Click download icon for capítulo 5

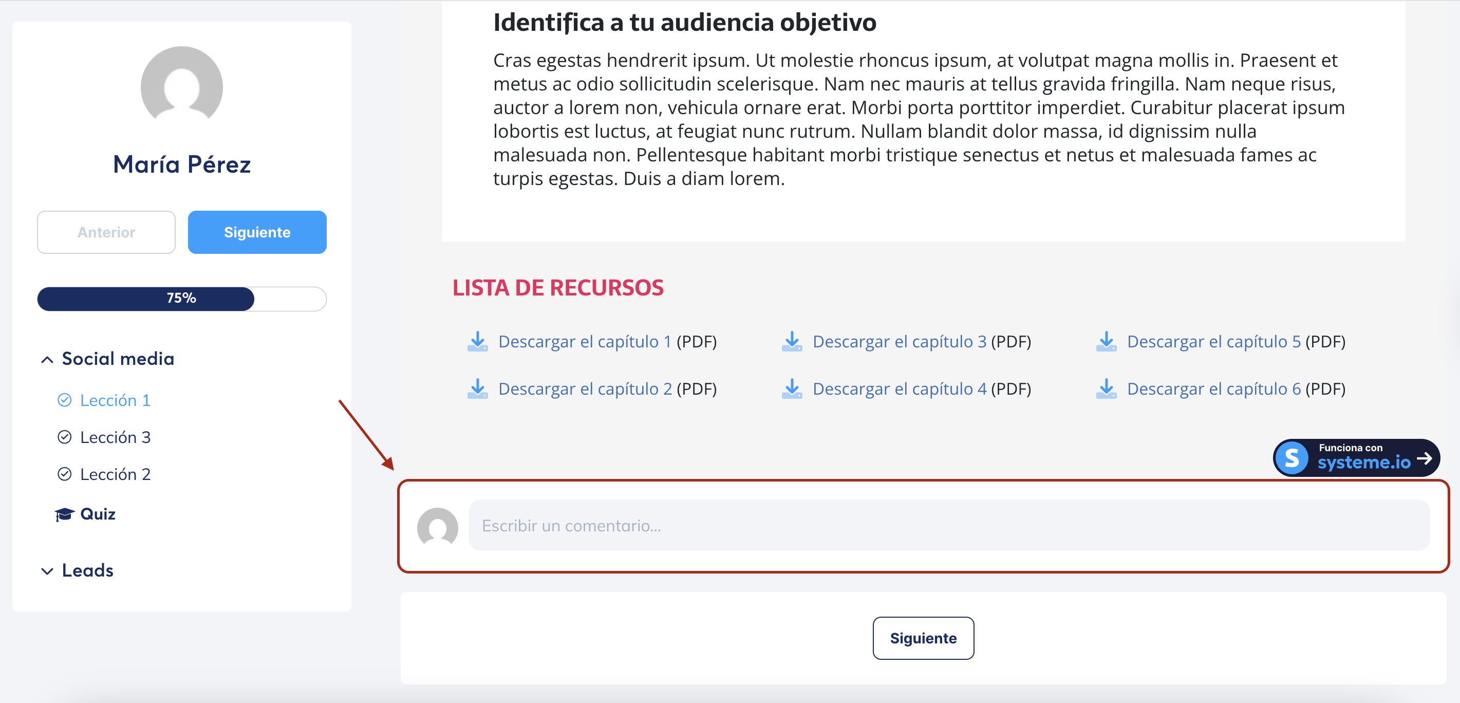pos(1106,341)
